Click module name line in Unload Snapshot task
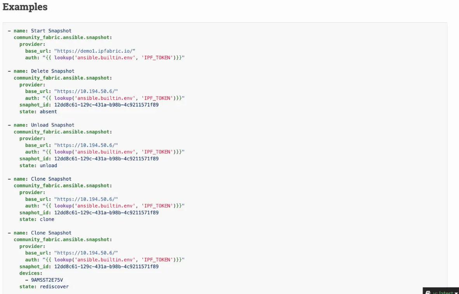 tap(63, 132)
